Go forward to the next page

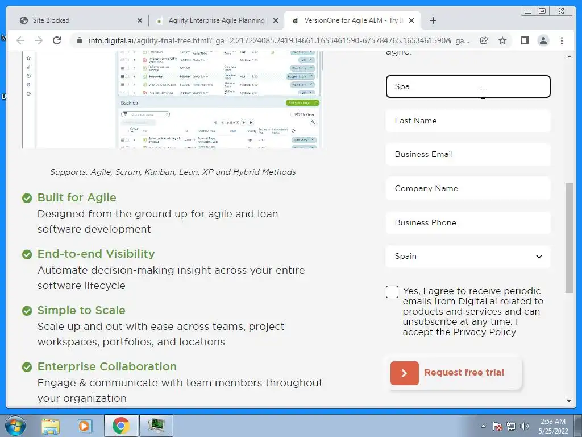point(39,40)
